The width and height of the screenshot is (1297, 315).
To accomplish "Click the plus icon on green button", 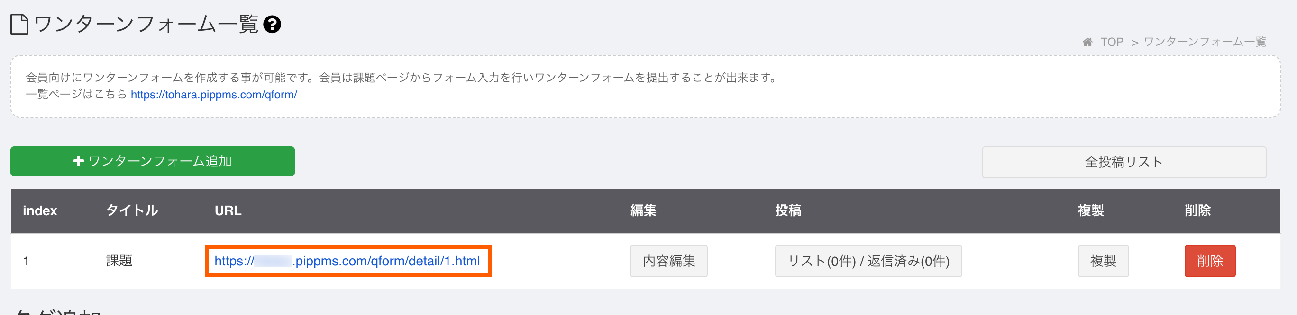I will pyautogui.click(x=78, y=161).
